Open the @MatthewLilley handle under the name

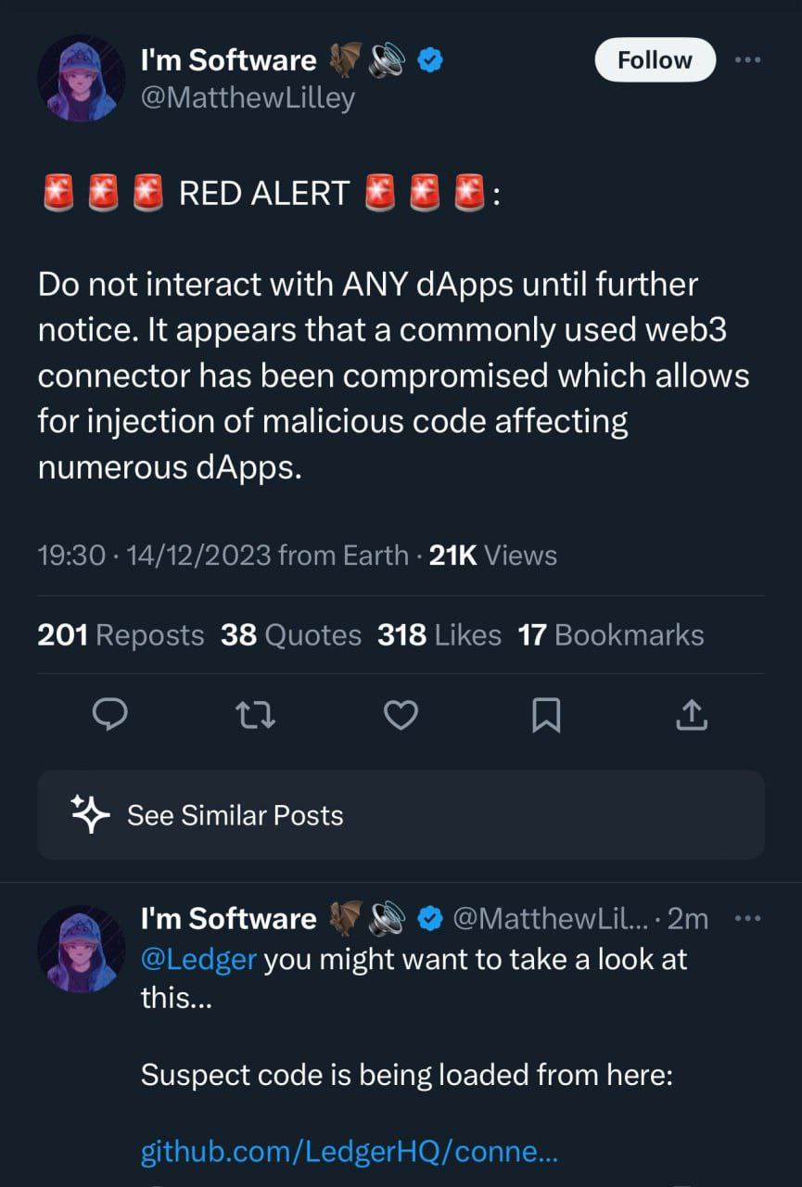248,96
